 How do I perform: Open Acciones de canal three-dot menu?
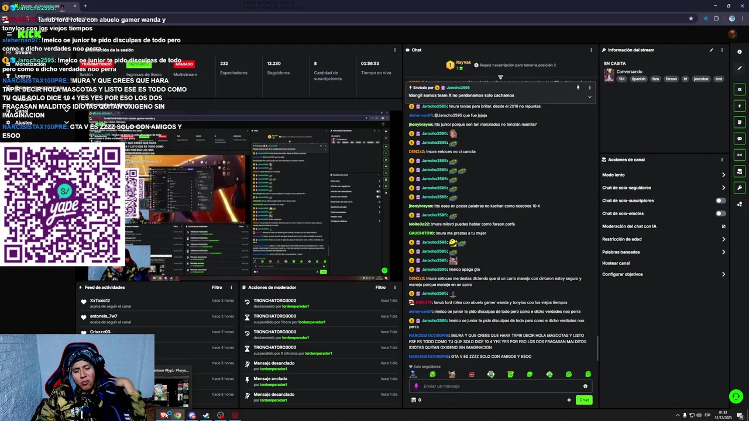[x=722, y=160]
